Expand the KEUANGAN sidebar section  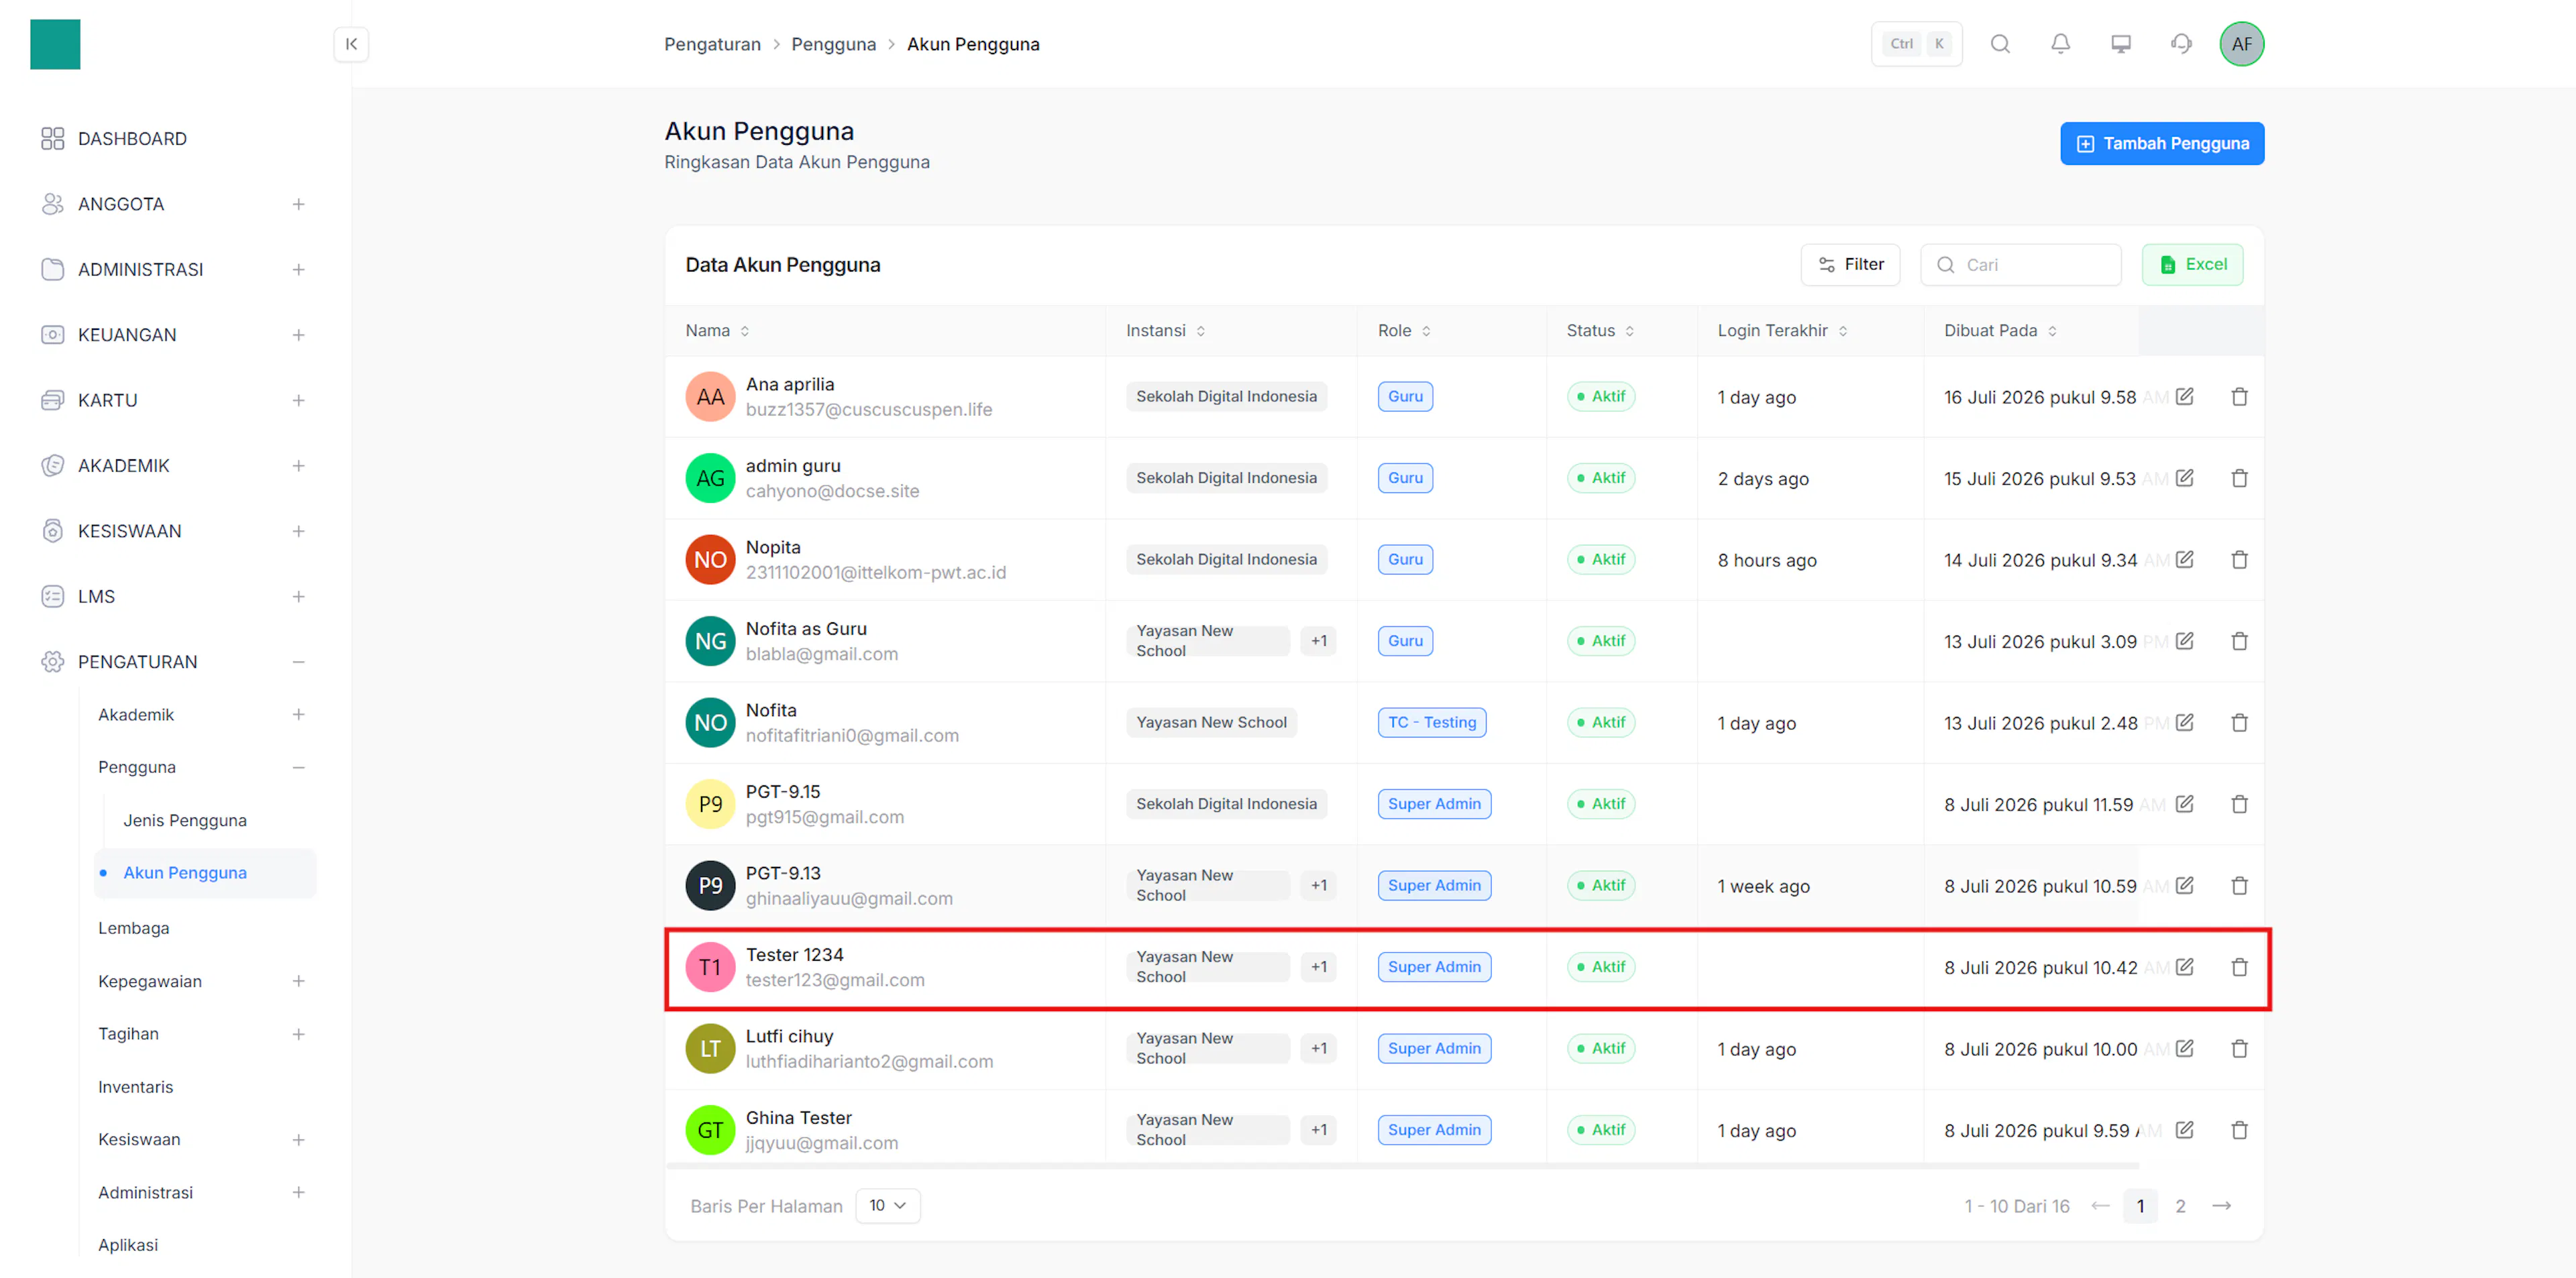click(298, 335)
